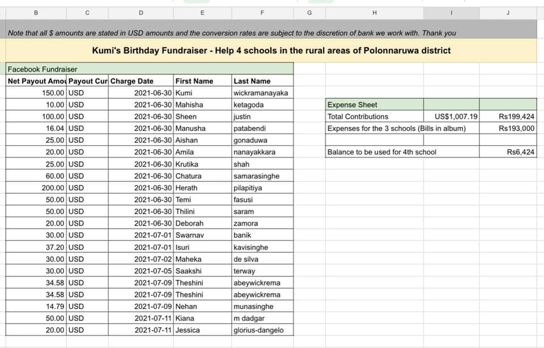Select last name glorius-dangelo cell
This screenshot has width=544, height=348.
[262, 330]
